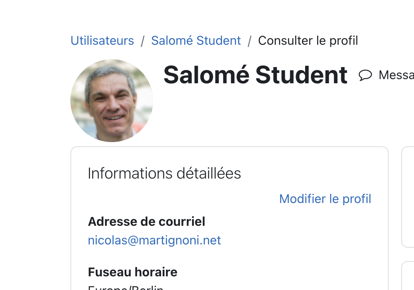Screen dimensions: 414x290
Task: Click the partially visible upper right-side card
Action: [x=408, y=197]
